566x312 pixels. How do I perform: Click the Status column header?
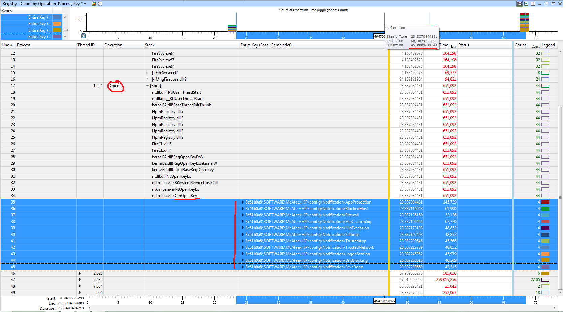484,45
